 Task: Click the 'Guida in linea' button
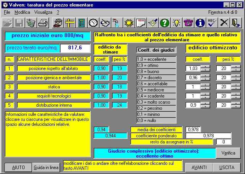coord(46,167)
